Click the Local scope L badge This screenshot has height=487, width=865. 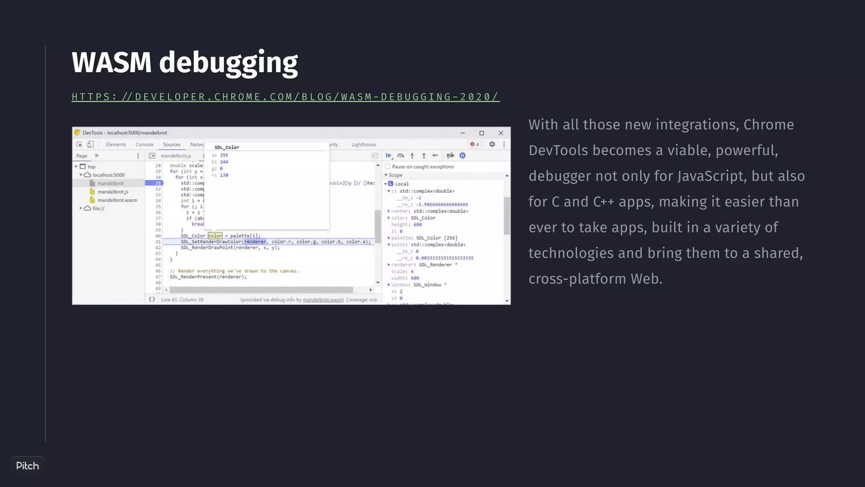pyautogui.click(x=391, y=183)
